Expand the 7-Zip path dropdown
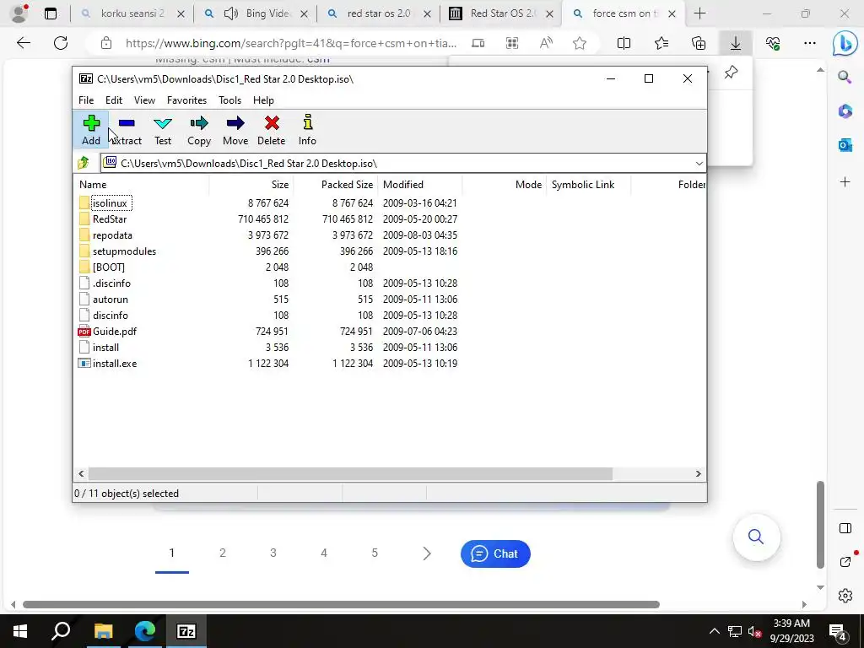The image size is (864, 648). [x=699, y=163]
